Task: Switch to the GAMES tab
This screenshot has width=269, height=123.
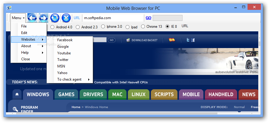Action: [67, 94]
